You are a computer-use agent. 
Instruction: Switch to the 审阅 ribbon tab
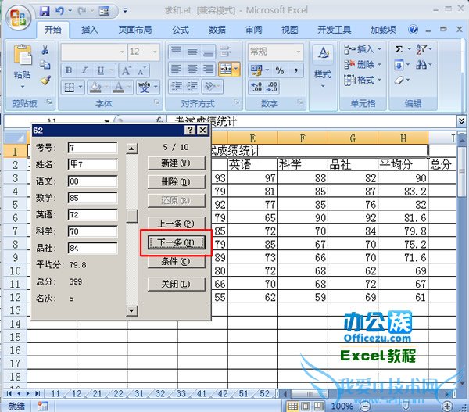pyautogui.click(x=253, y=30)
